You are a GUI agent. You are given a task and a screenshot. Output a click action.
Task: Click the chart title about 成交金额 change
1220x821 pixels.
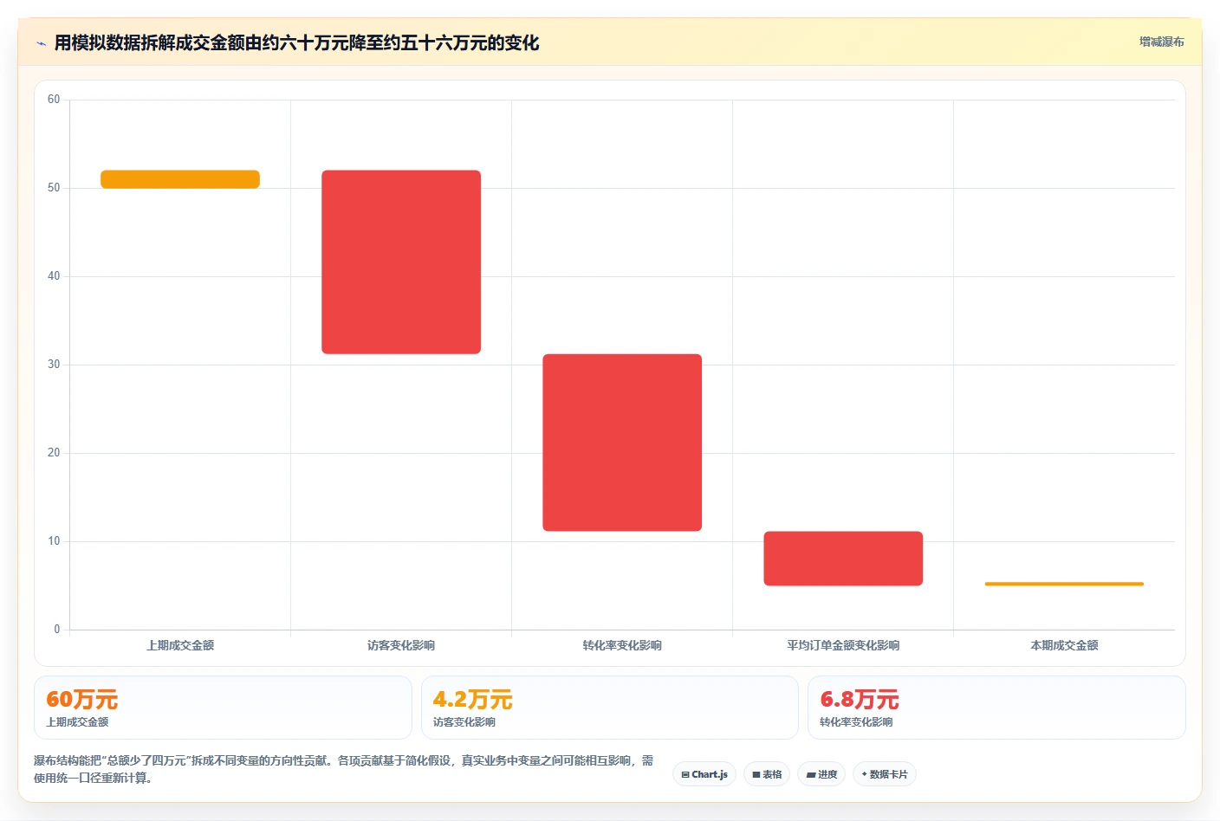pyautogui.click(x=296, y=42)
